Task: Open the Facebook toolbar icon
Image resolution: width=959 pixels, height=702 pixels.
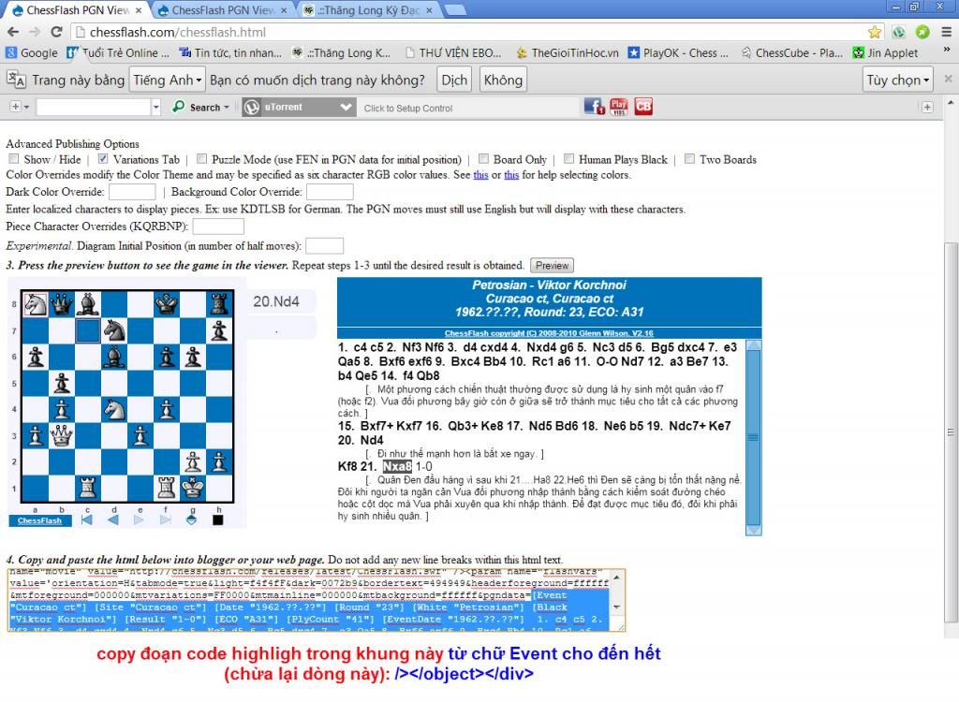Action: (x=594, y=107)
